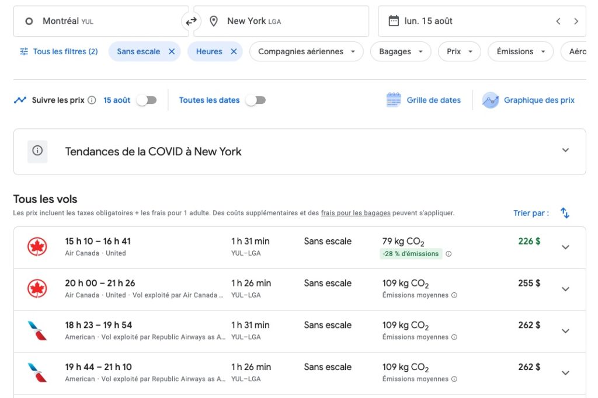Open frais pour les bagages link
Screen dimensions: 598x398
click(356, 214)
